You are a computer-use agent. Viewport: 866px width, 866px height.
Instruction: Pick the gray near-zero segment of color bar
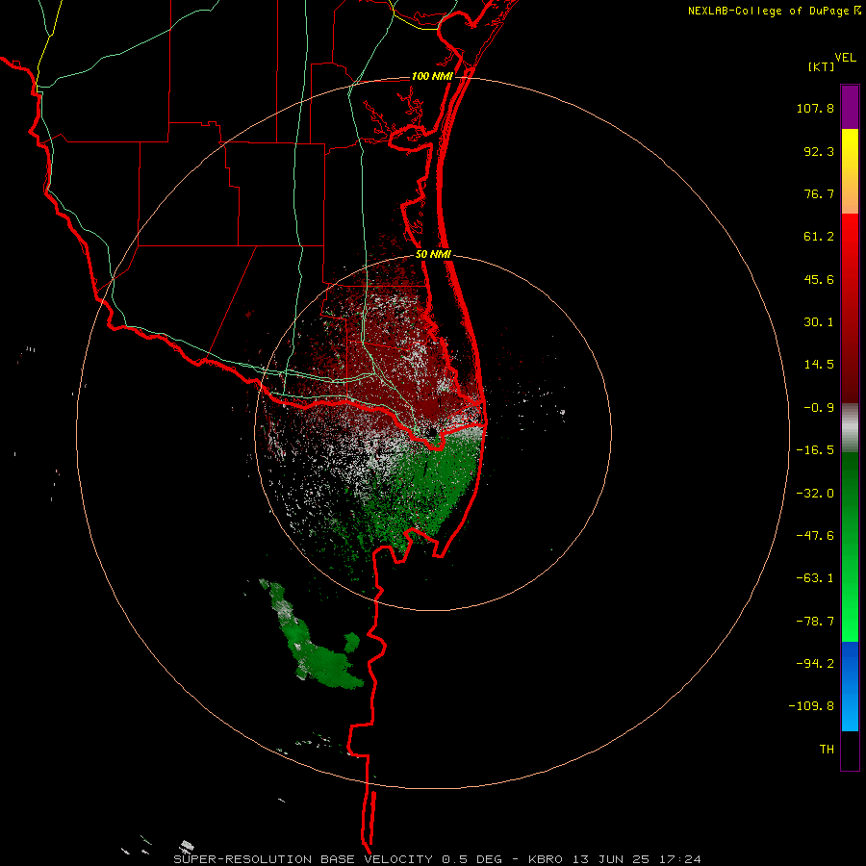click(850, 427)
